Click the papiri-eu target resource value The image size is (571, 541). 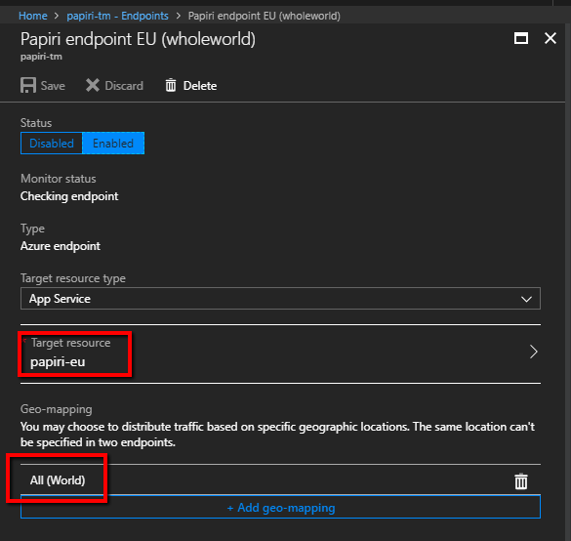click(58, 362)
